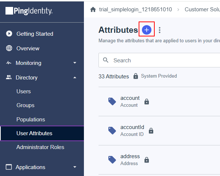Collapse the Directory section arrow
Screen dimensions: 220x176
(75, 78)
